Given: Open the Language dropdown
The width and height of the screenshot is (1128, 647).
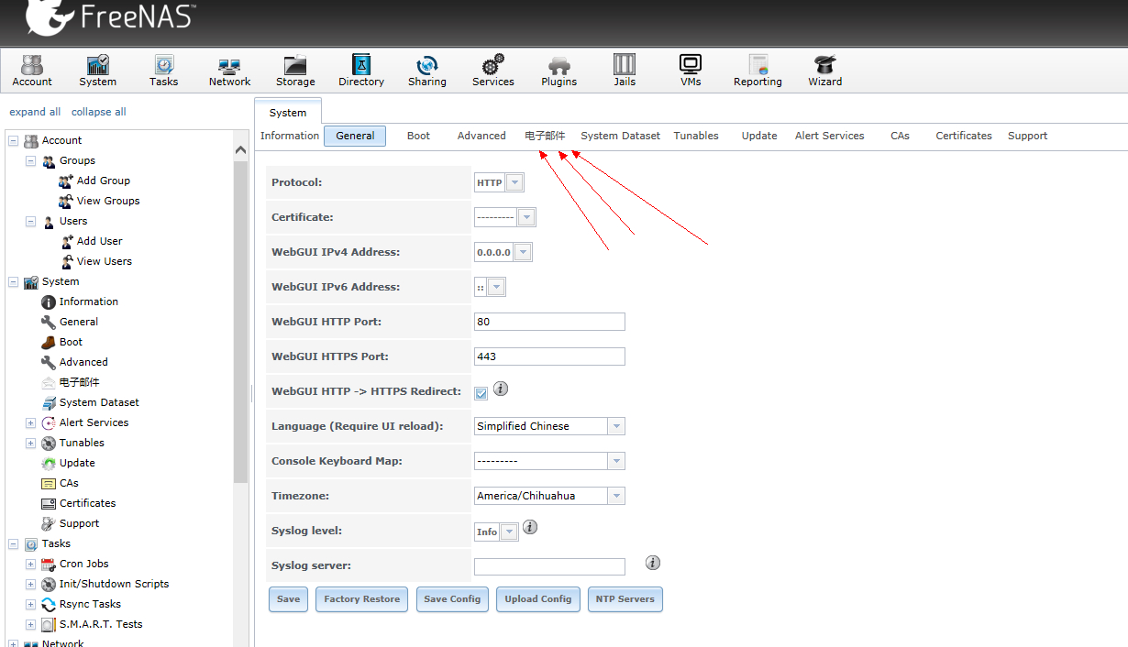Looking at the screenshot, I should pyautogui.click(x=616, y=426).
